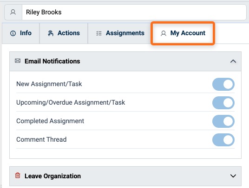Switch to the Actions tab

click(x=64, y=33)
